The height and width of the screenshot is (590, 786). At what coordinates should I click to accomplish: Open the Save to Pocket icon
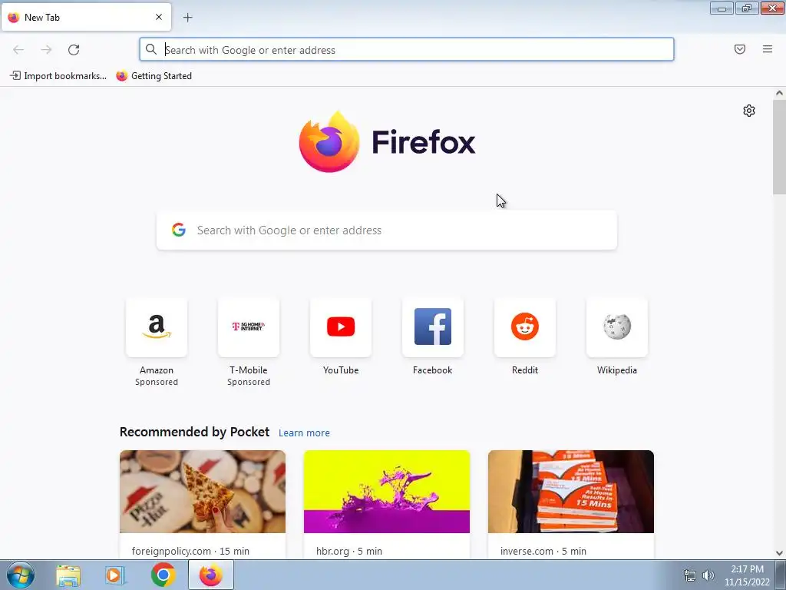[x=739, y=49]
